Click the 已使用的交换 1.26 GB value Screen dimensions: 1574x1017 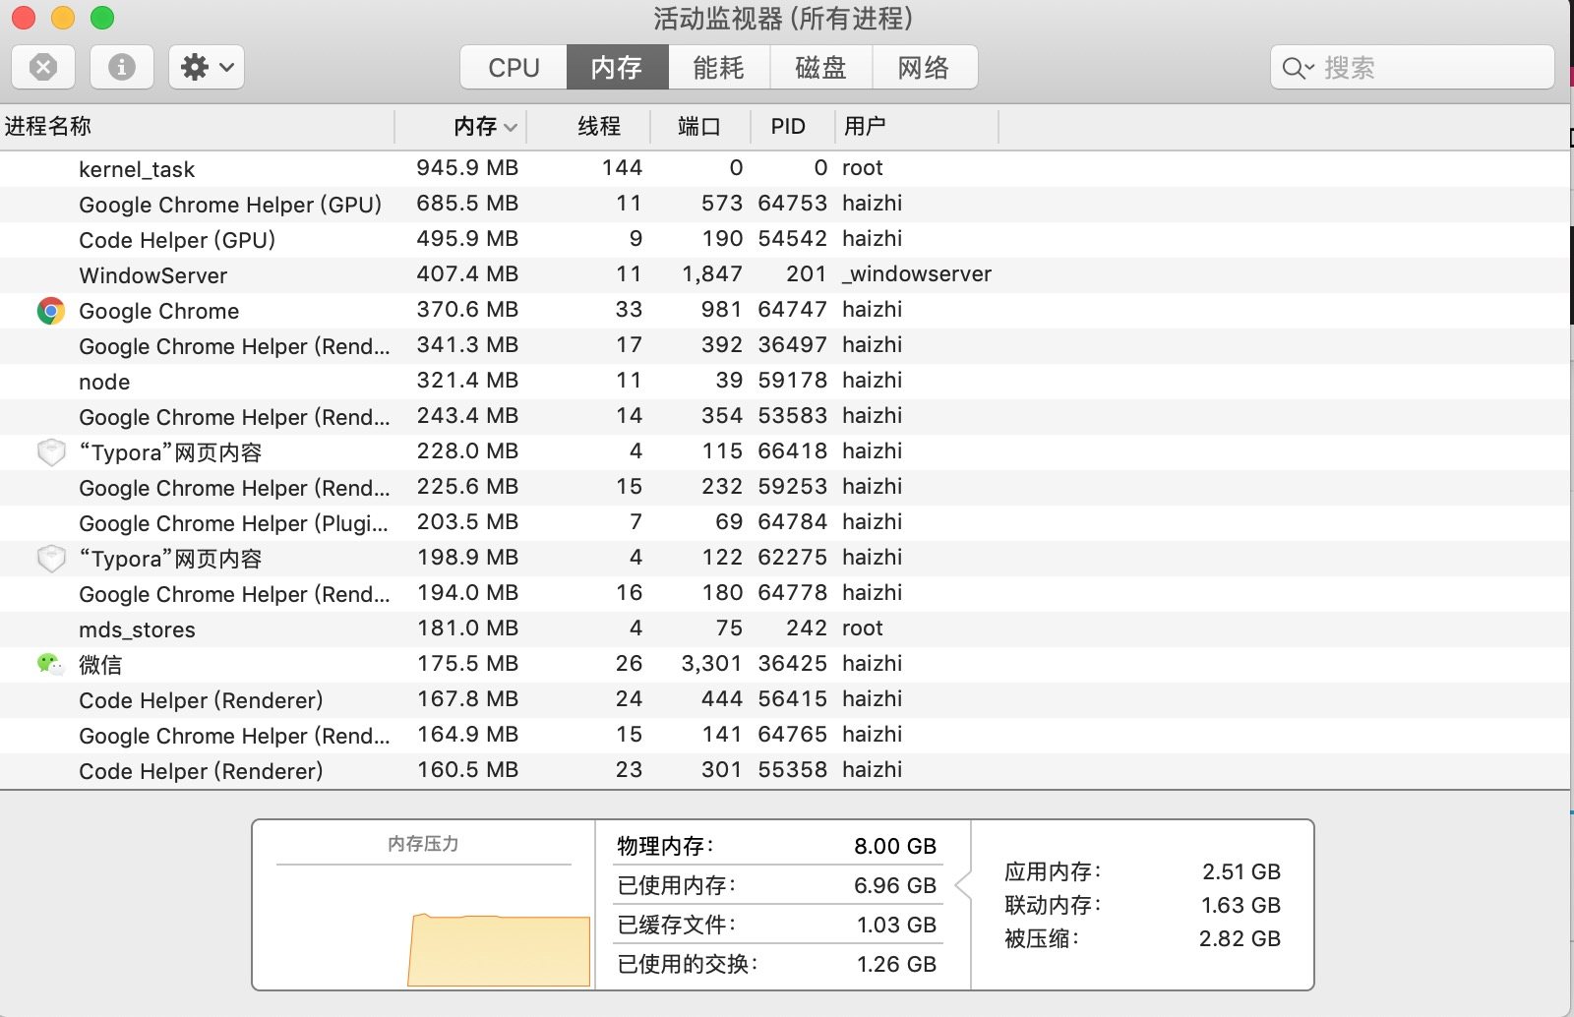point(896,965)
